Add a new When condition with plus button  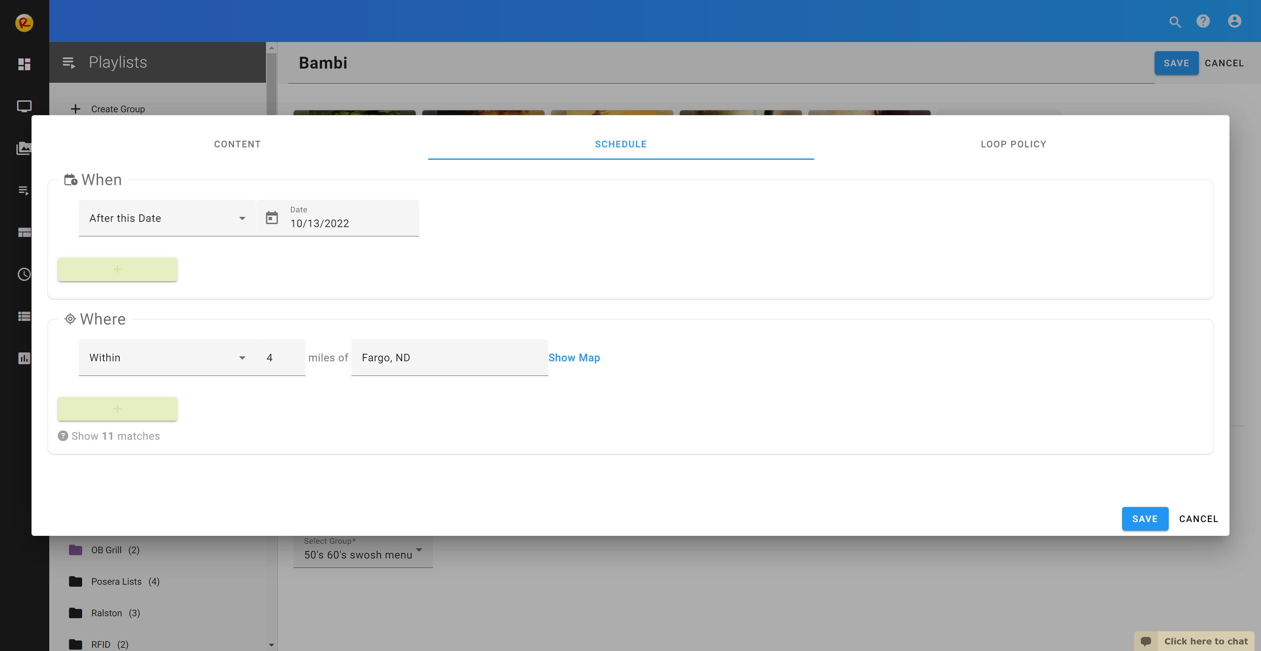[x=118, y=269]
